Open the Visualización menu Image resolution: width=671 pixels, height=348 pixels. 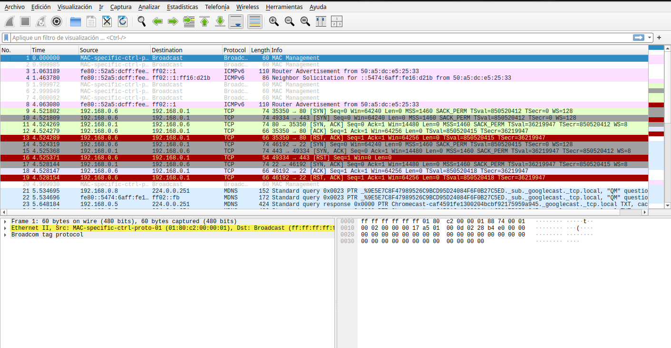[75, 7]
